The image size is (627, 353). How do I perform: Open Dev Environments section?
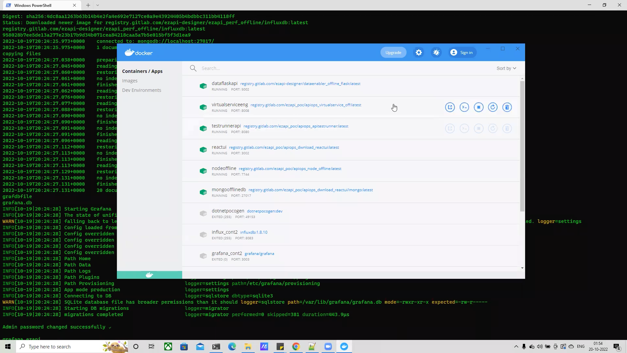(x=141, y=90)
